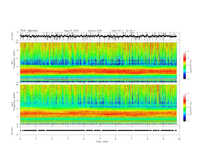Image resolution: width=202 pixels, height=156 pixels.
Task: Click the "9" tick on the time axis
Action: point(163,139)
